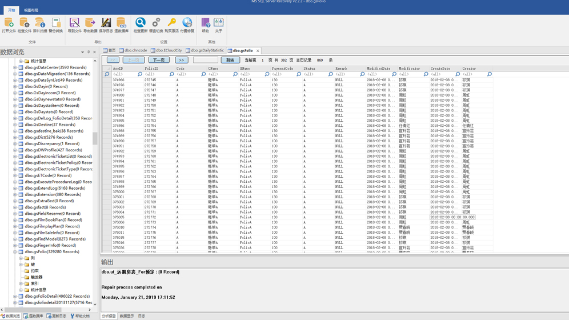569x320 pixels.
Task: Click the 备份转换 backup convert icon
Action: (56, 23)
